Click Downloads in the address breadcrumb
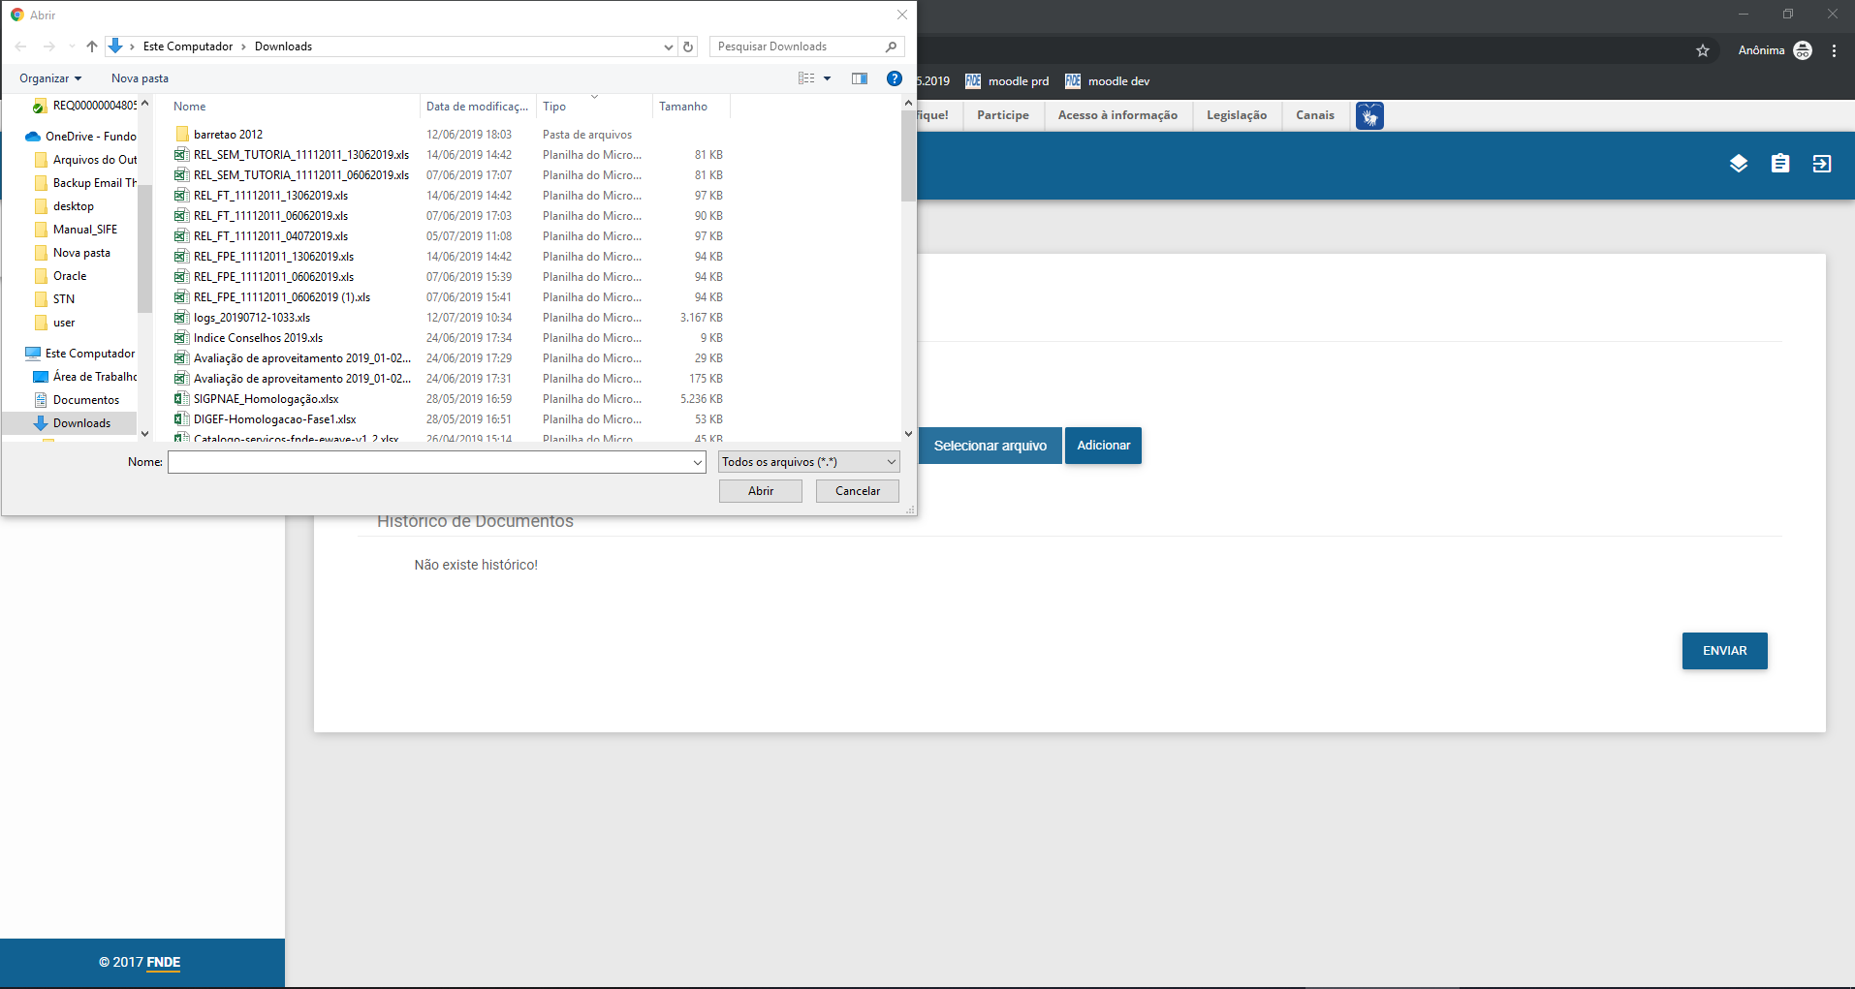The width and height of the screenshot is (1855, 989). click(283, 46)
